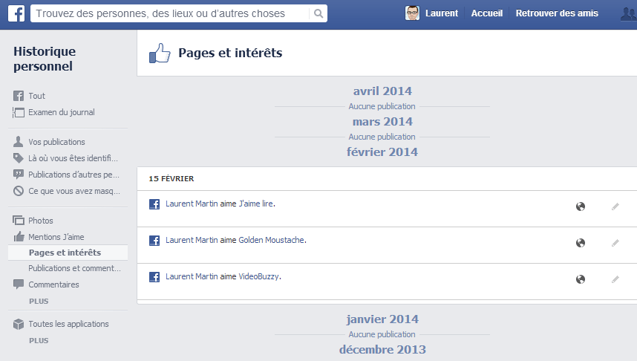The height and width of the screenshot is (361, 637).
Task: Click Facebook story icon in VideoBuzzy row
Action: click(x=154, y=277)
